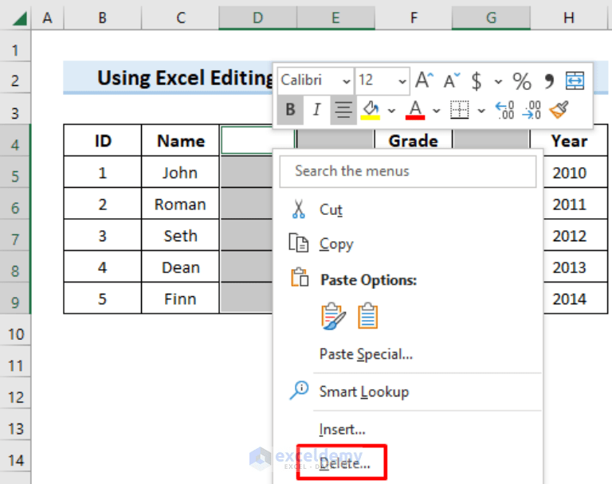The height and width of the screenshot is (484, 612).
Task: Apply red Font Color
Action: pyautogui.click(x=415, y=110)
